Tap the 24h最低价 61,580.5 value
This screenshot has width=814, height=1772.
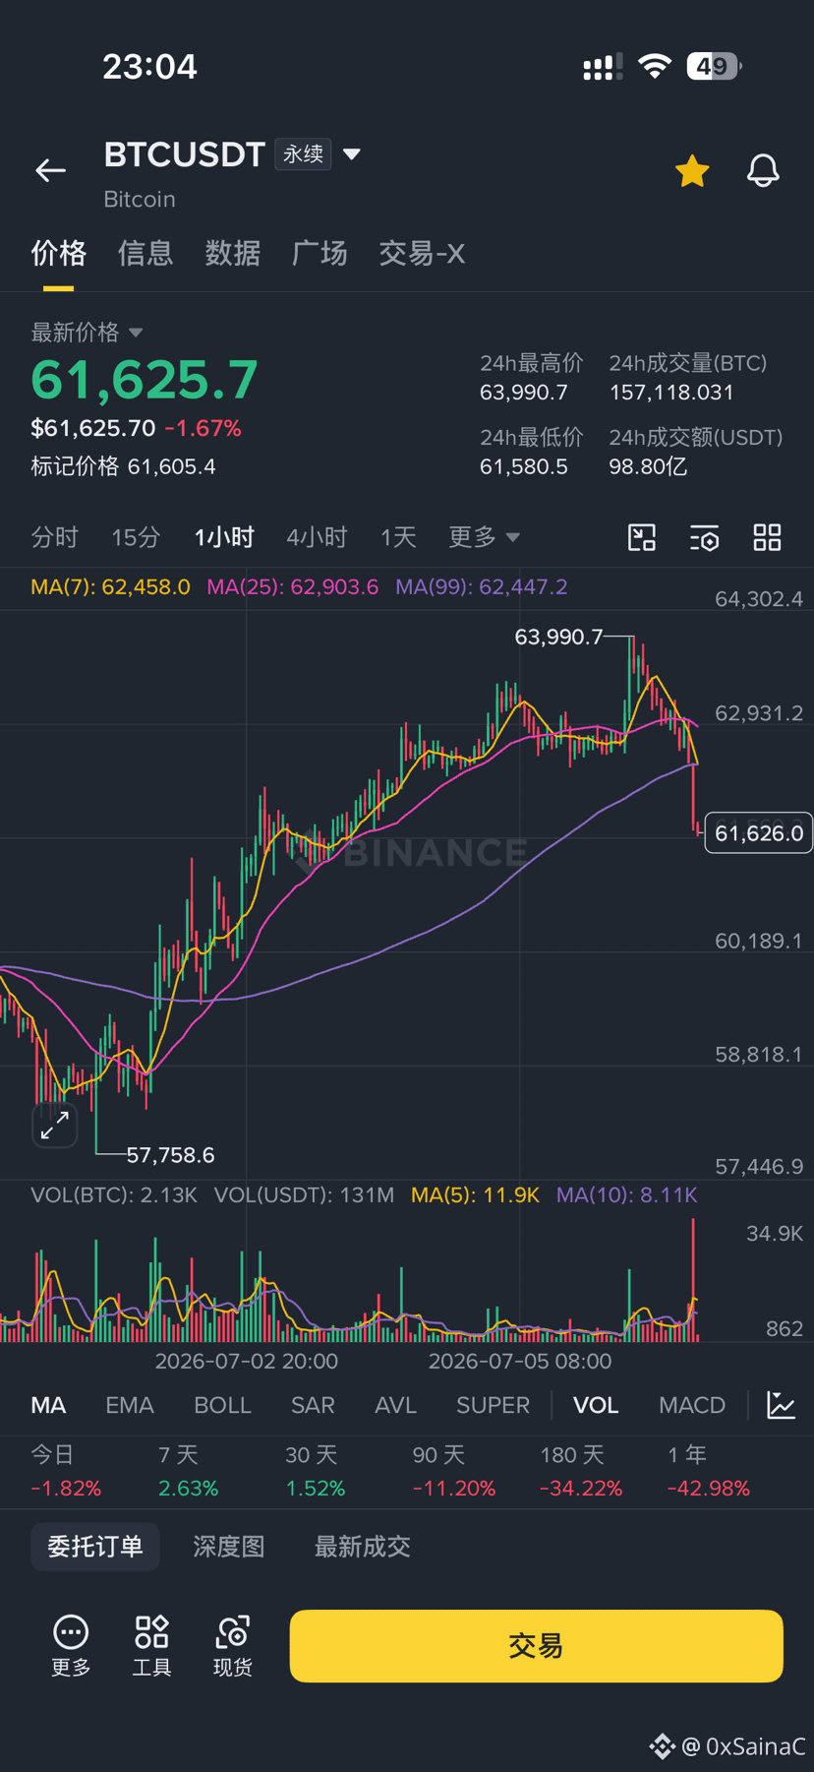524,466
